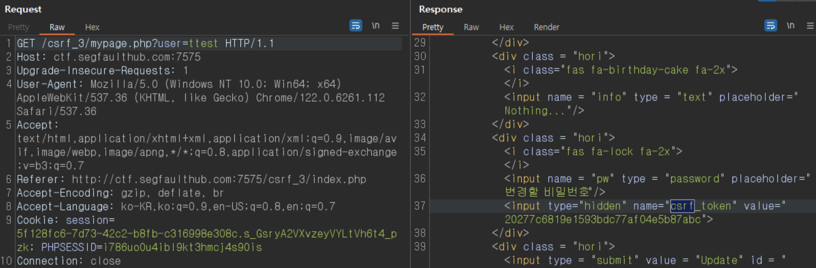The width and height of the screenshot is (816, 268).
Task: Click the User-Agent: Mozilla/5.0 header line
Action: [x=179, y=84]
